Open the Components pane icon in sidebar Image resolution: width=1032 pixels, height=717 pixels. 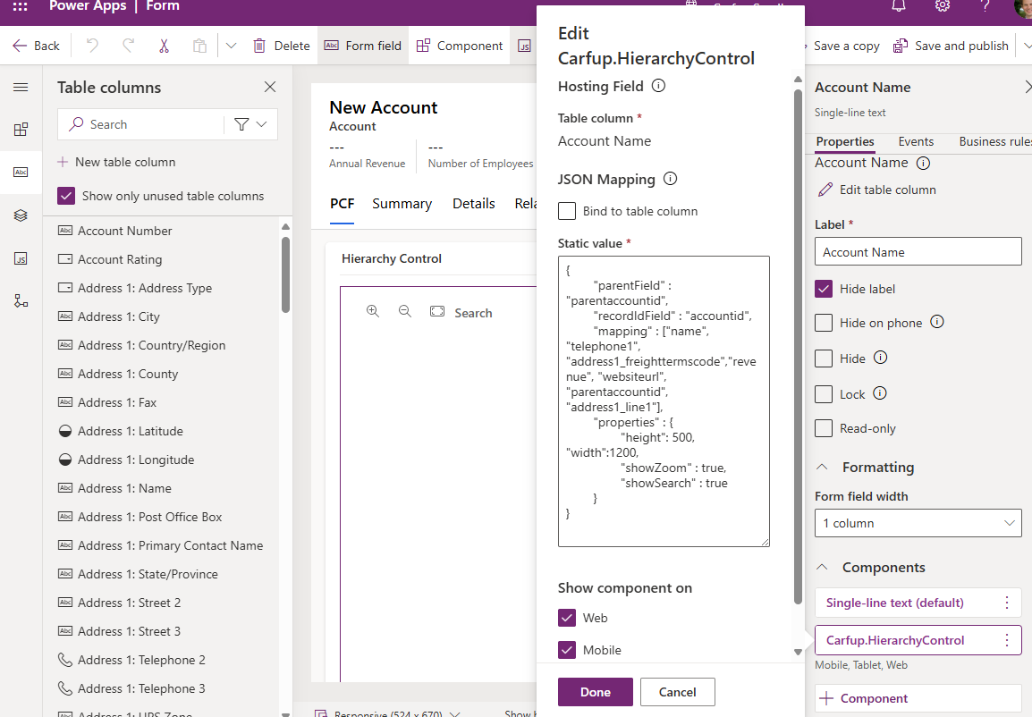21,129
